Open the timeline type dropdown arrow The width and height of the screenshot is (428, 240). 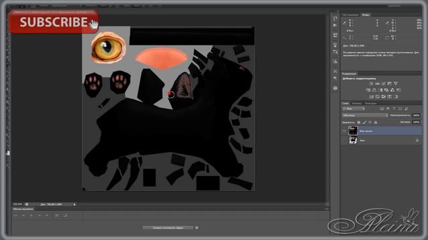(197, 227)
